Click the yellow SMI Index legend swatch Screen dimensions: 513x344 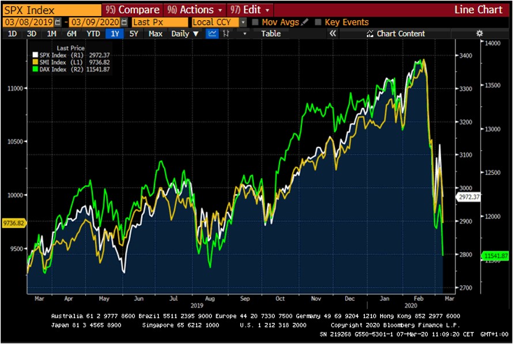tap(35, 62)
